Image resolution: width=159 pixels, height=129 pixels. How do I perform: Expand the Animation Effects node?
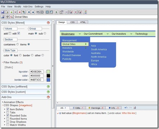(x=2, y=102)
